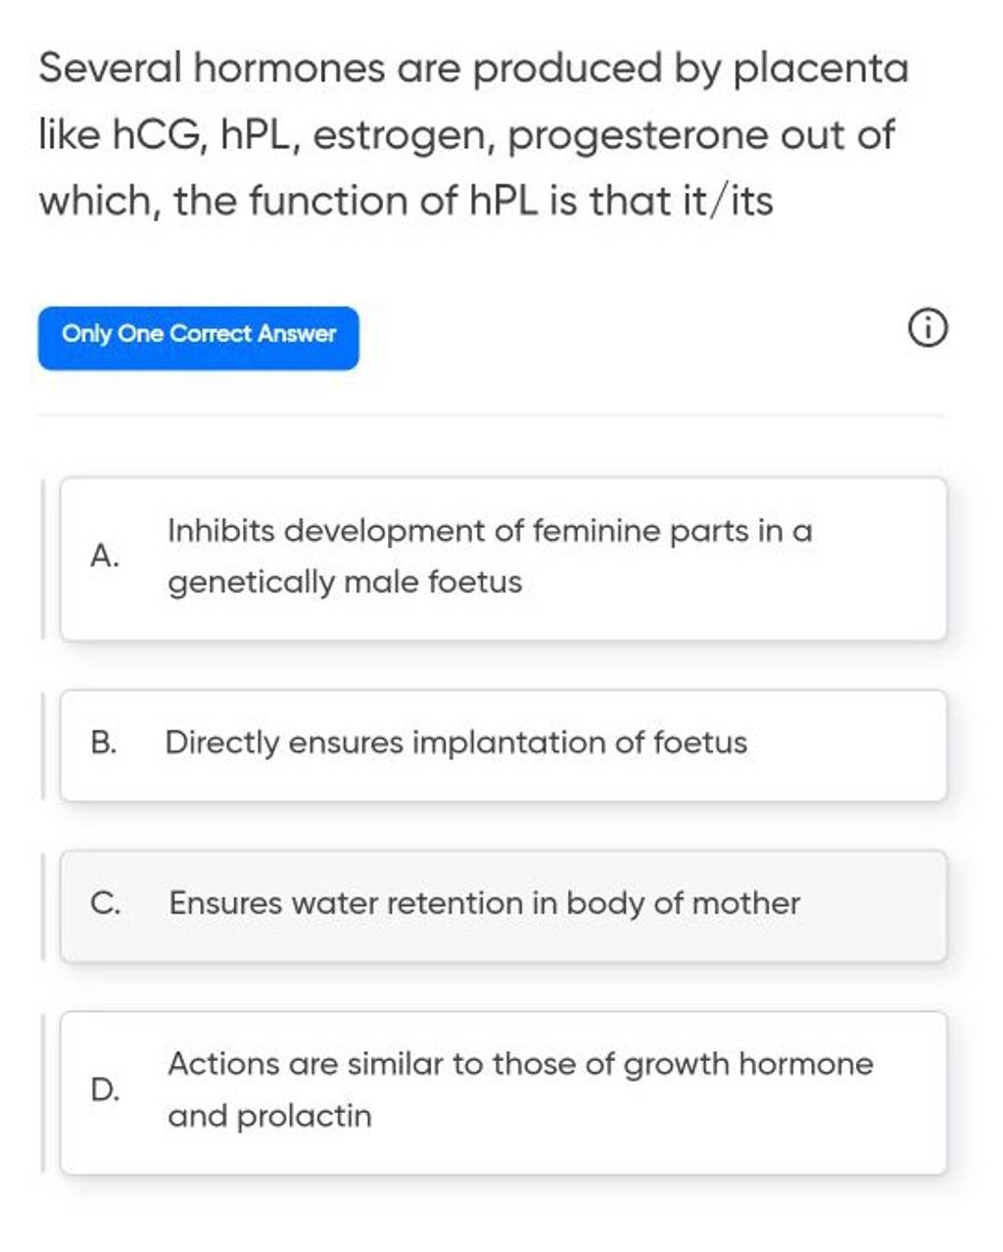Click the letter label B
This screenshot has height=1252, width=1003.
point(103,743)
